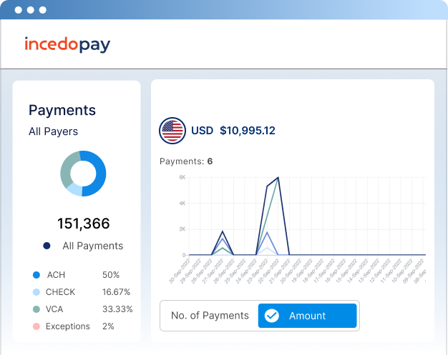This screenshot has width=448, height=355.
Task: Click the IncedoPay logo
Action: [67, 45]
